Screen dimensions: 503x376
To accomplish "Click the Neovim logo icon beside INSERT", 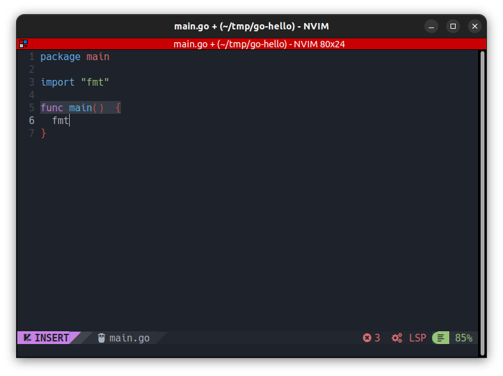I will (28, 338).
